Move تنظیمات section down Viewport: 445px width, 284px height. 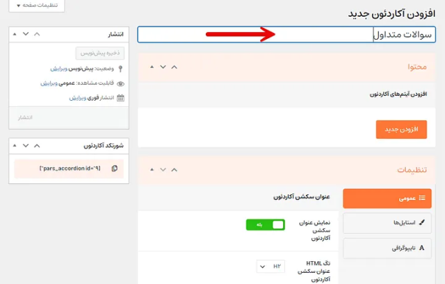(163, 169)
